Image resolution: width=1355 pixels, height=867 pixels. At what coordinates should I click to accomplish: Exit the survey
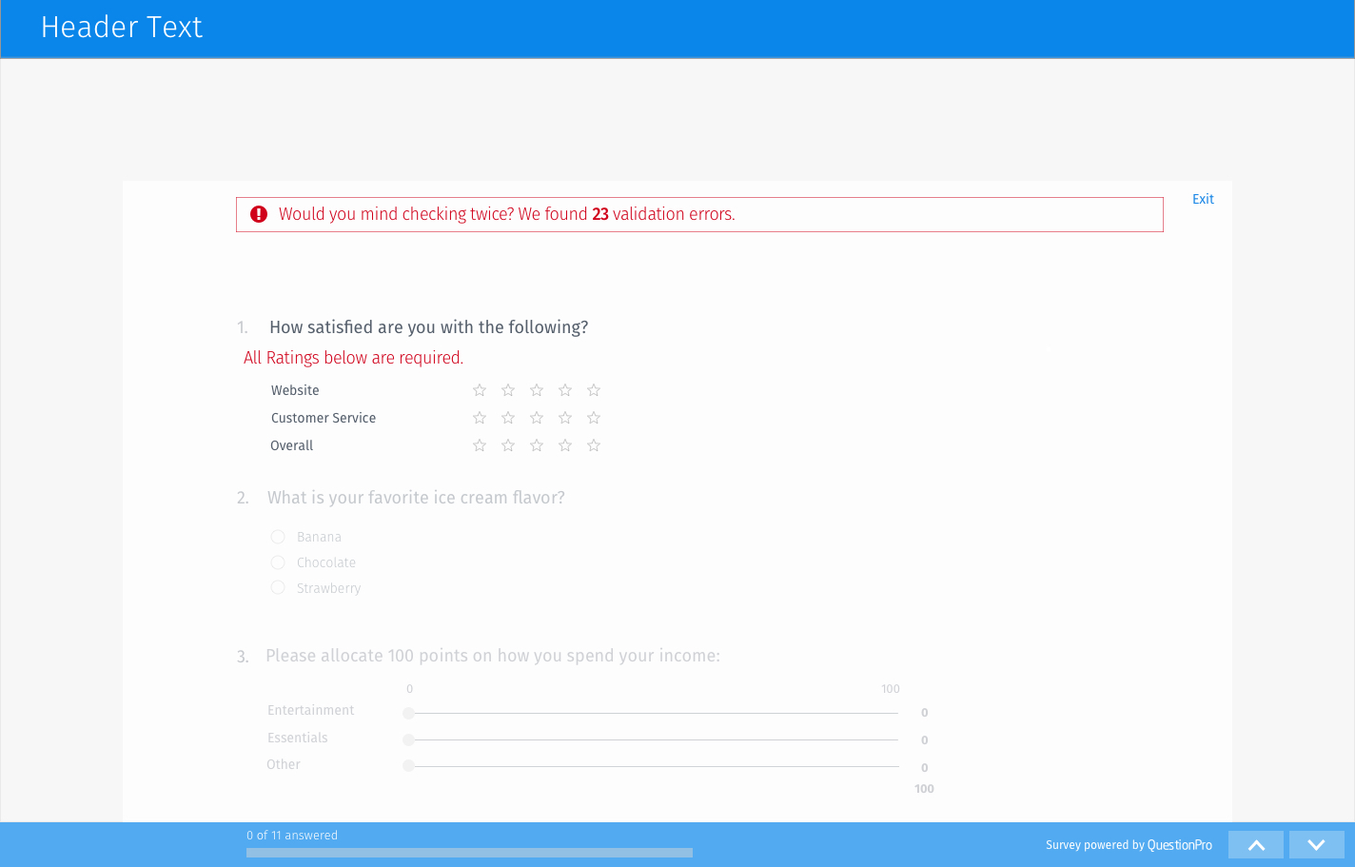tap(1203, 199)
